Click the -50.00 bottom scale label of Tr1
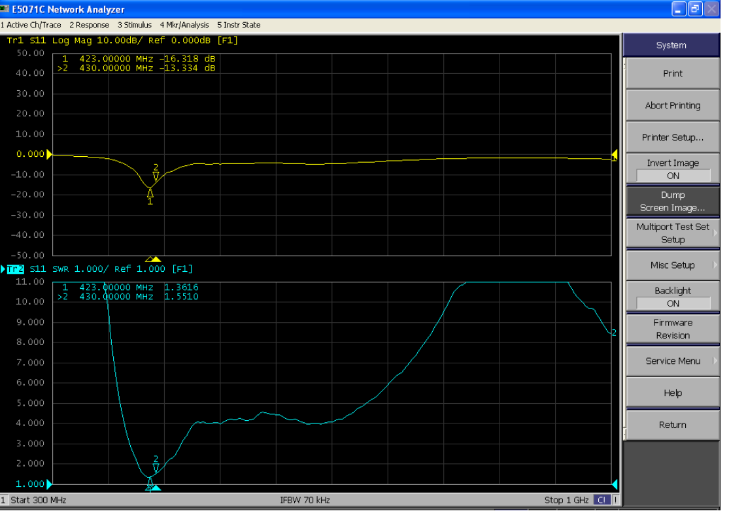 click(28, 255)
